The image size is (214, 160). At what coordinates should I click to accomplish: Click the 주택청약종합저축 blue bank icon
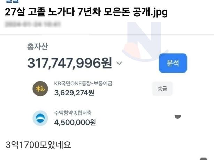coord(40,118)
